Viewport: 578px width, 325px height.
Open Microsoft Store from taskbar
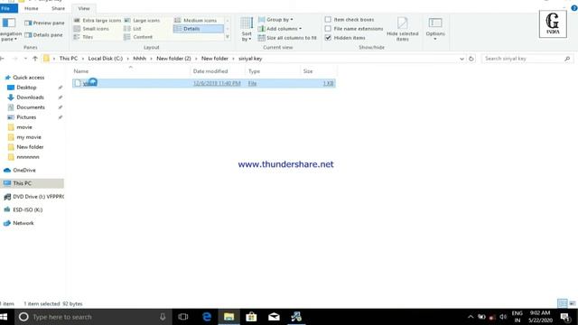pos(251,317)
